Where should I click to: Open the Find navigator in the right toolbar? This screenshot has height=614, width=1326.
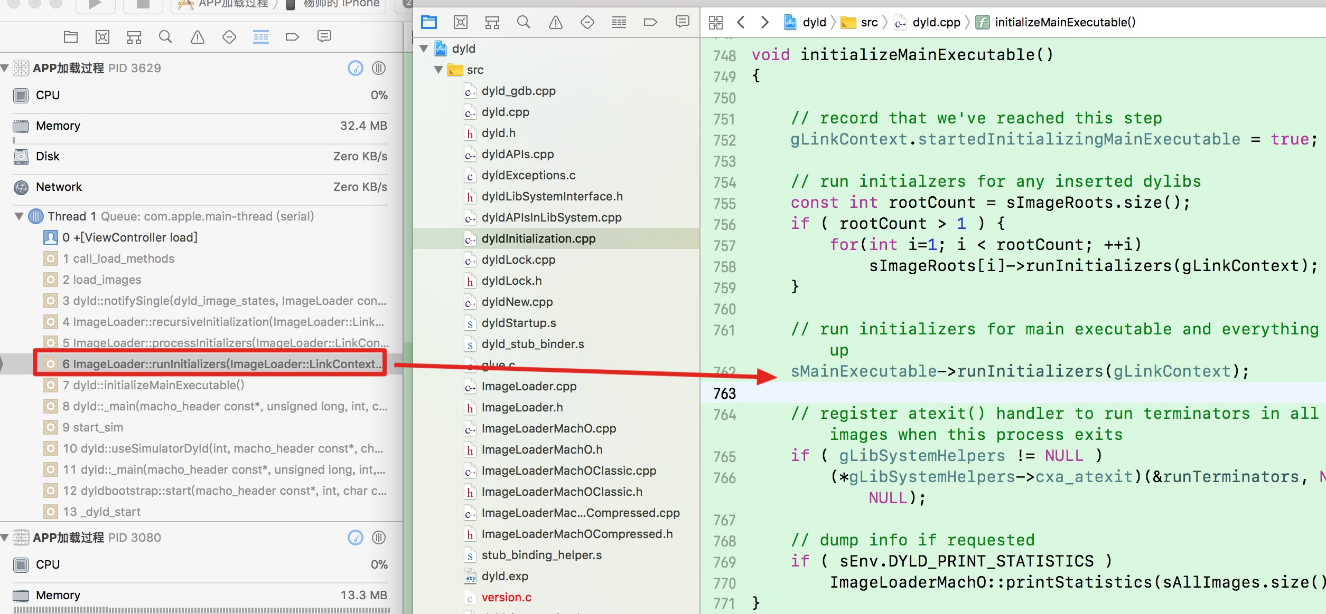pyautogui.click(x=524, y=22)
